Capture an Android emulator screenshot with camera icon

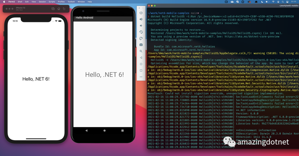141,45
